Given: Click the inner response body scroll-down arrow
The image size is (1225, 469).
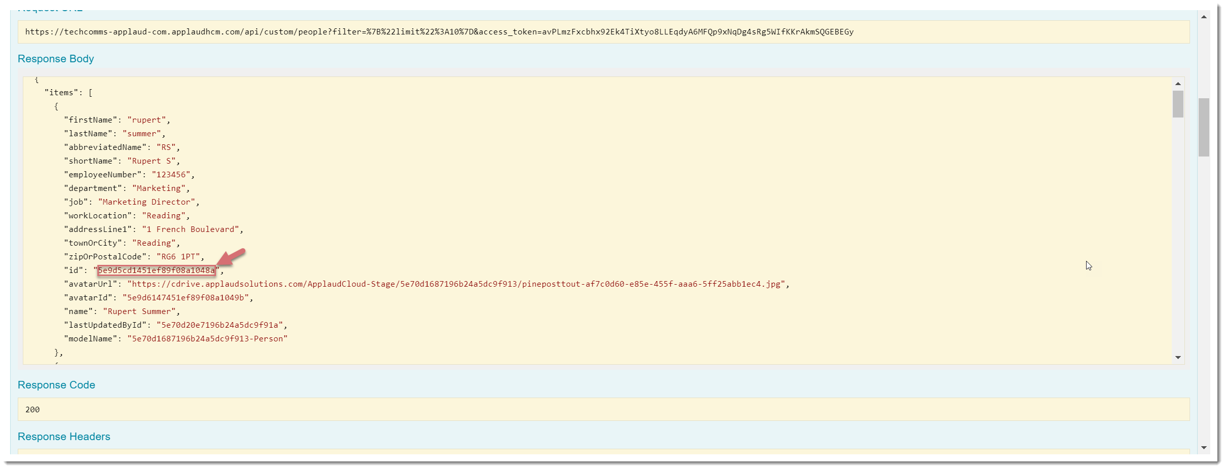Looking at the screenshot, I should point(1178,358).
